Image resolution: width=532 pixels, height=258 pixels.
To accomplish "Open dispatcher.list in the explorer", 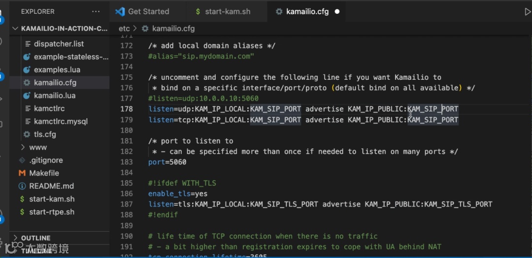I will click(x=59, y=44).
